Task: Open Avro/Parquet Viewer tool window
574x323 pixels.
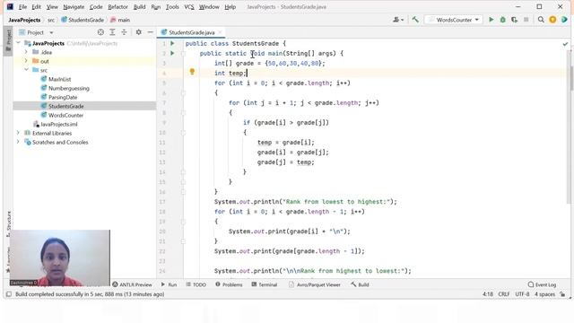Action: click(x=315, y=284)
